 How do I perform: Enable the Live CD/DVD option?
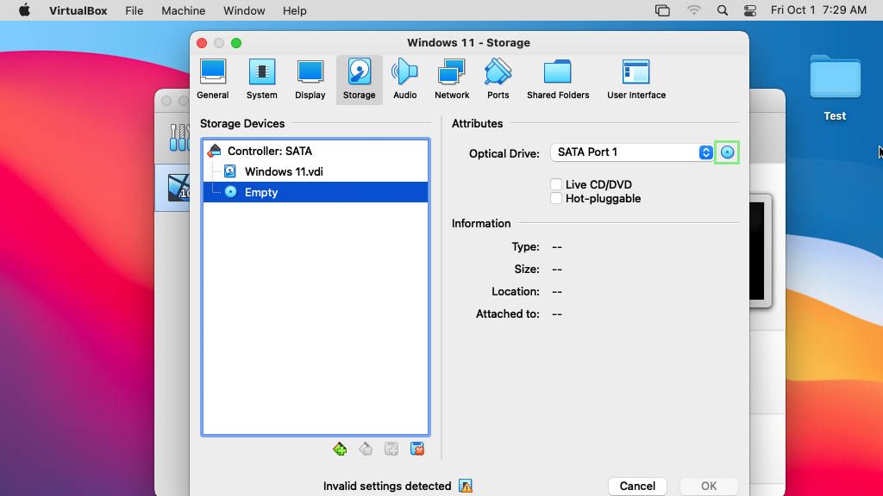pos(556,183)
